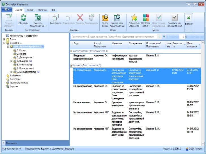Image resolution: width=206 pixels, height=154 pixels.
Task: Expand the Папки tree node
Action: click(4, 39)
